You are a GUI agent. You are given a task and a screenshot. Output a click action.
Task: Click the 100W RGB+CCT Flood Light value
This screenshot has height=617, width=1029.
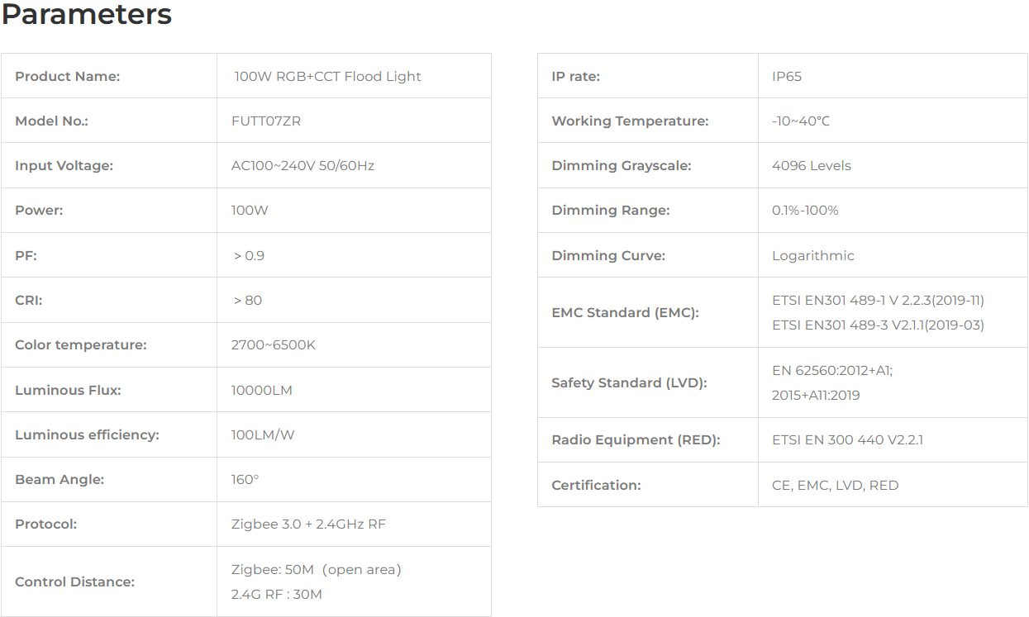tap(328, 76)
